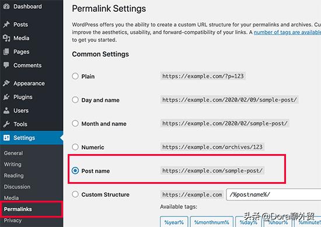This screenshot has height=227, width=321.
Task: Open the Discussion settings submenu
Action: pos(17,187)
